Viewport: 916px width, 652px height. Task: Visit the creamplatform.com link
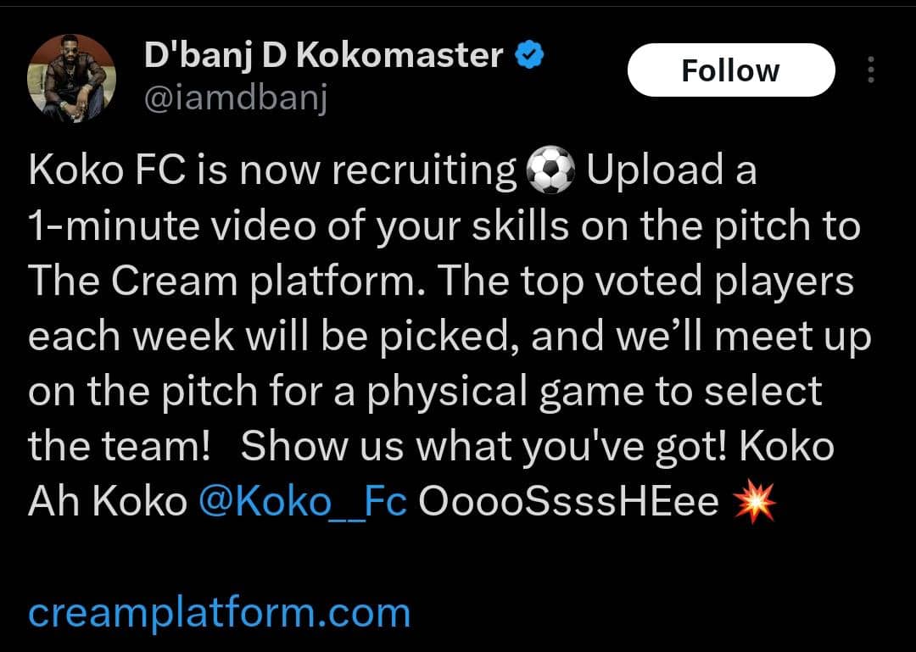point(219,614)
